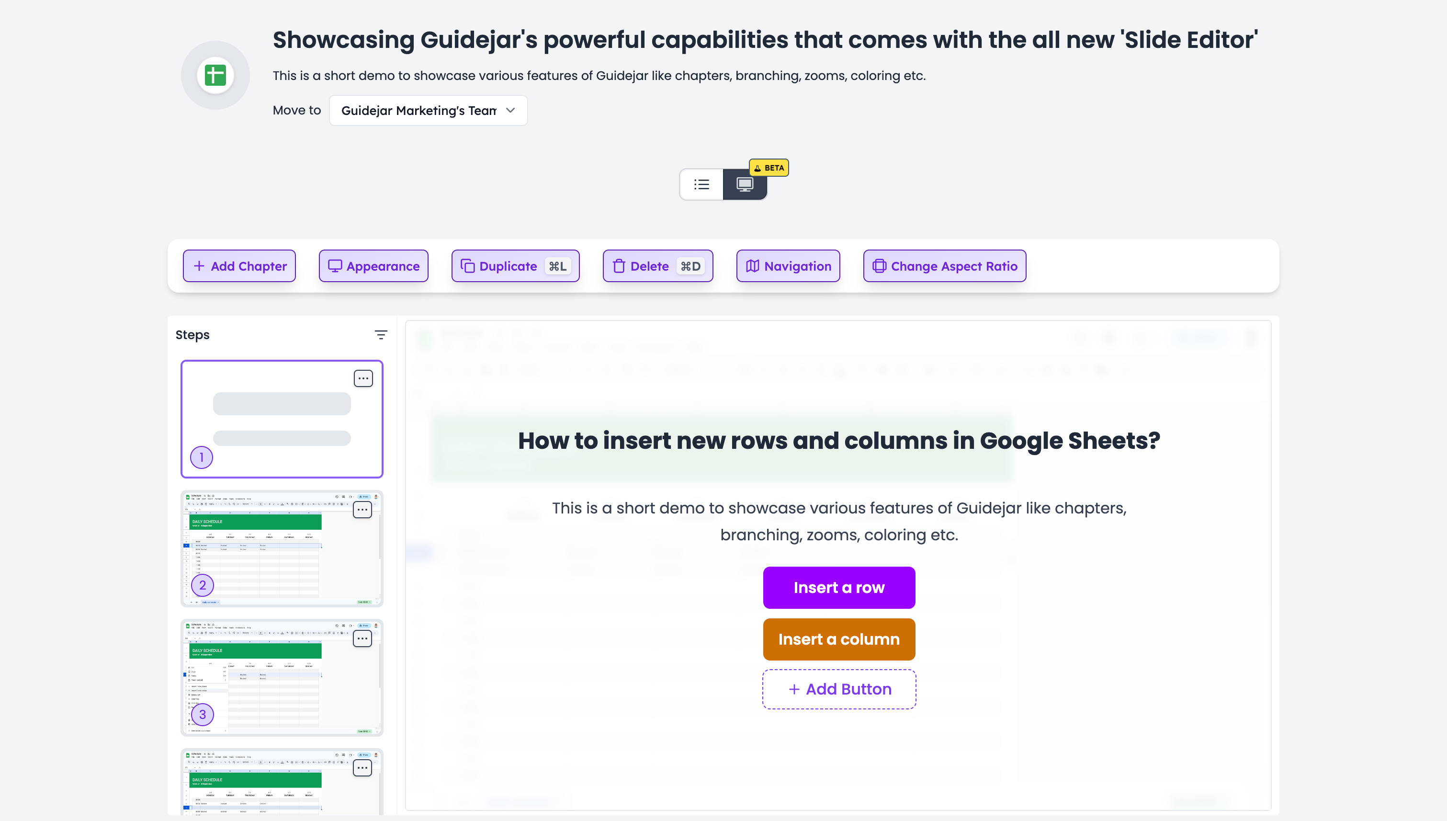Image resolution: width=1447 pixels, height=821 pixels.
Task: Open the Guidejar Marketing's Team dropdown
Action: 428,111
